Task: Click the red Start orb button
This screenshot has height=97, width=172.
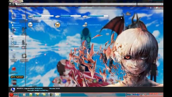Action: tap(11, 95)
